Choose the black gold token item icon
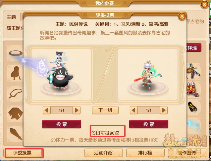The width and height of the screenshot is (211, 161). 192,107
